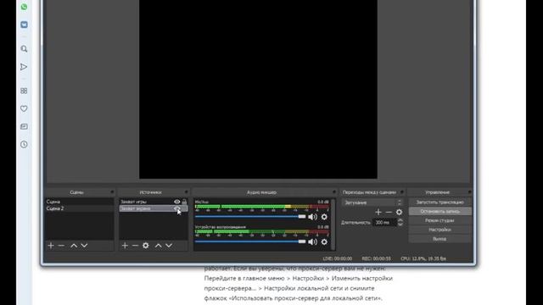The image size is (543, 305).
Task: Select the Сцена 2 scene row
Action: click(x=80, y=208)
